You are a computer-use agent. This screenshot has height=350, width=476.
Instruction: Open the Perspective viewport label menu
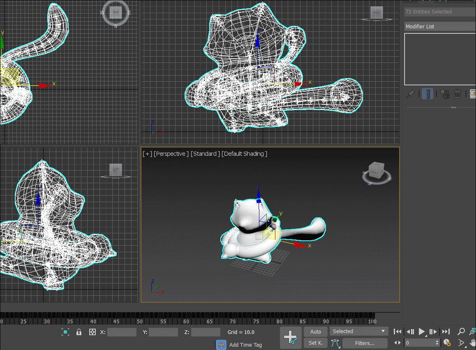pos(171,154)
